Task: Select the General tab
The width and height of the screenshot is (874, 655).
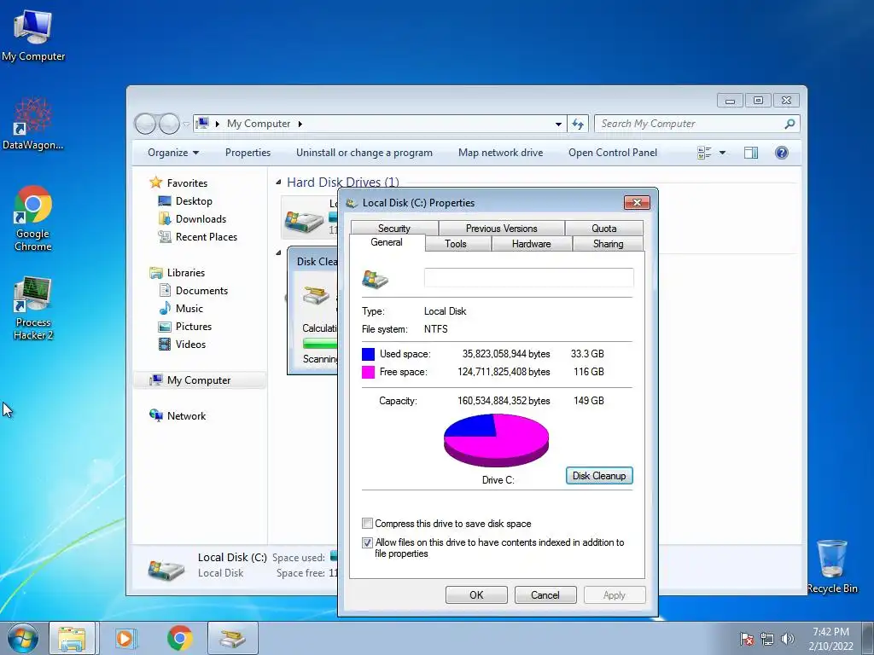Action: [x=387, y=243]
